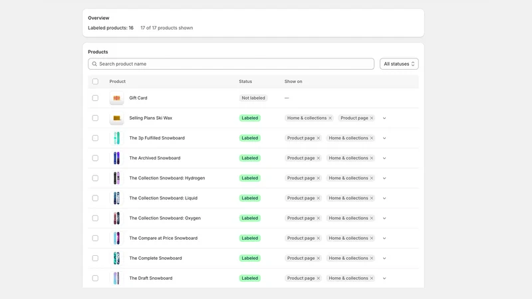The height and width of the screenshot is (299, 532).
Task: Tick the Collection Snowboard: Liquid checkbox
Action: pos(95,198)
